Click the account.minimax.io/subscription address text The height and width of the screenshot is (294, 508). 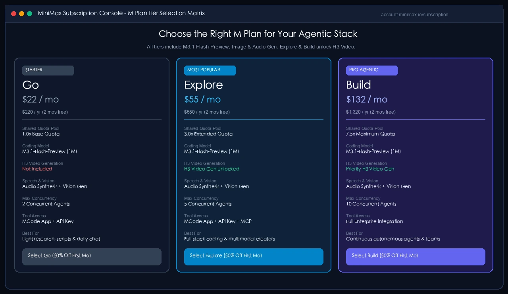tap(414, 15)
